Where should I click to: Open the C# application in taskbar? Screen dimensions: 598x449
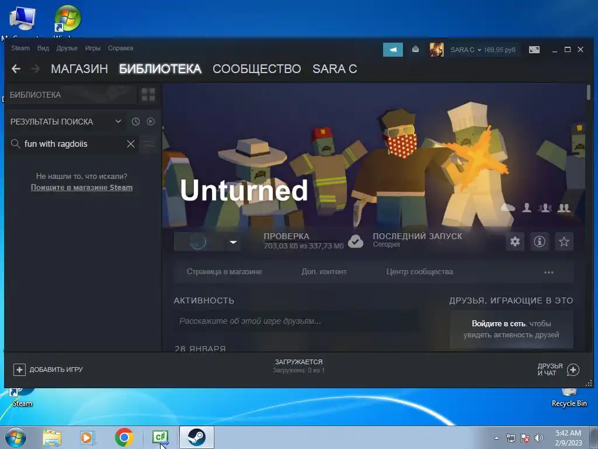coord(160,437)
